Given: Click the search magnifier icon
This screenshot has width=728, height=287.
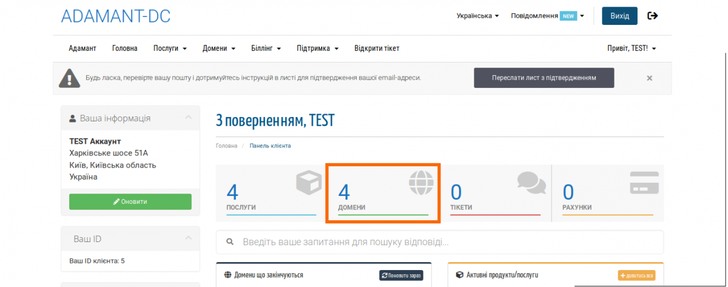Looking at the screenshot, I should pos(230,241).
